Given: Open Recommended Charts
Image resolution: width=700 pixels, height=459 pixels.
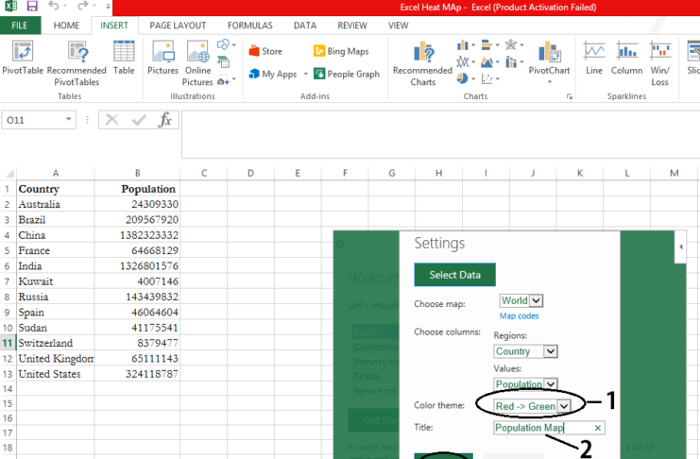Looking at the screenshot, I should pos(422,61).
